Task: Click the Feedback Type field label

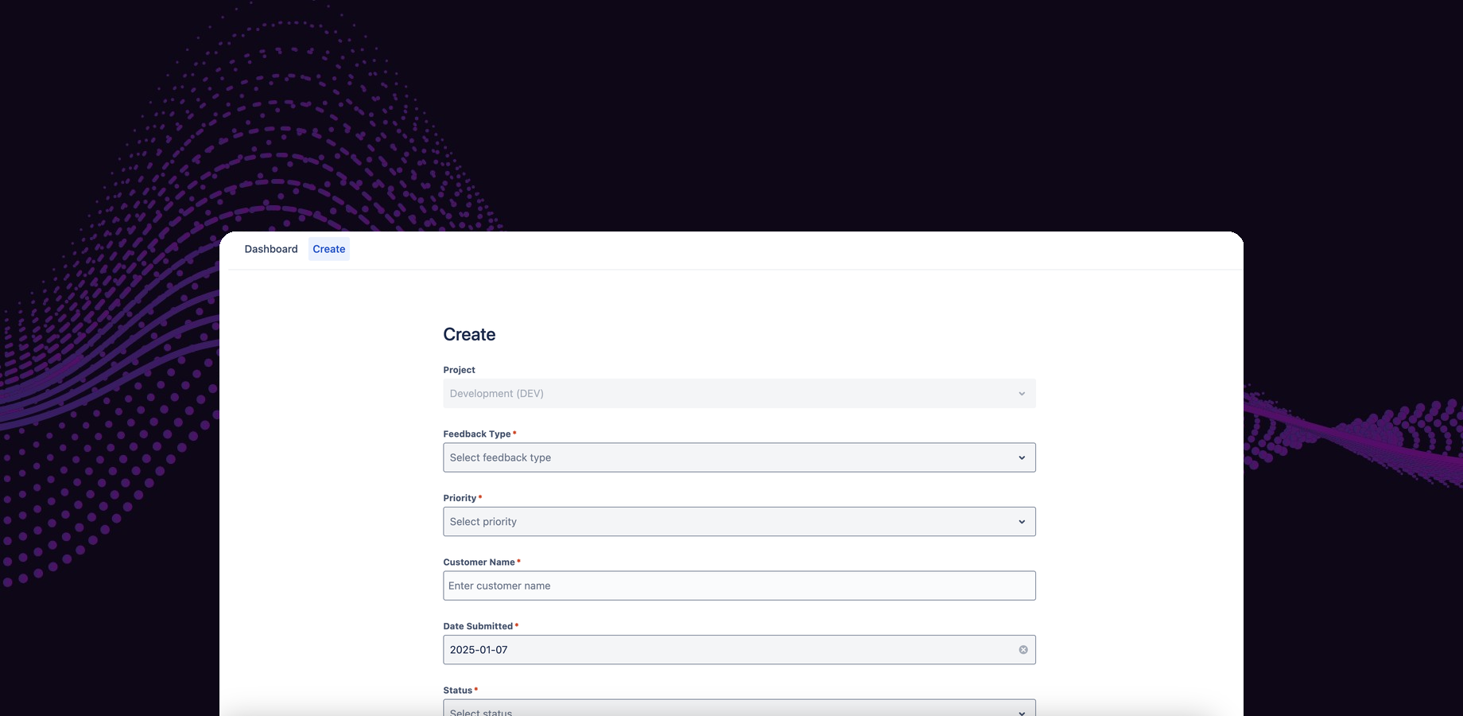Action: [477, 434]
